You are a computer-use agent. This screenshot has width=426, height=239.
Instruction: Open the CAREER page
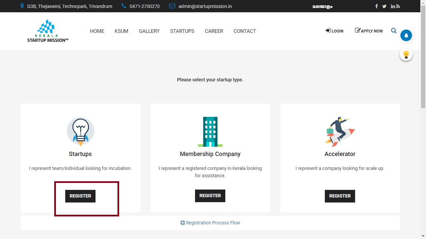(x=214, y=31)
